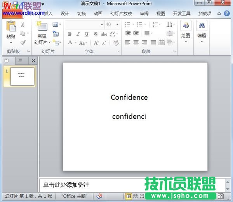Click the Paste clipboard icon

[x=11, y=26]
